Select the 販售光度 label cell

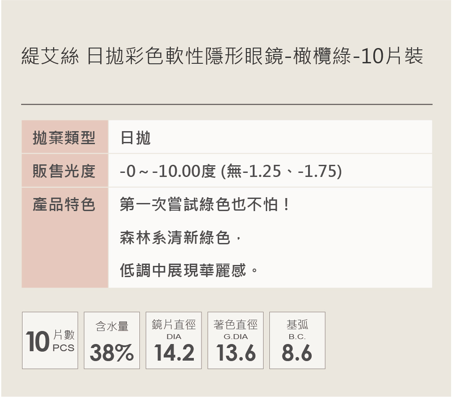tap(64, 171)
